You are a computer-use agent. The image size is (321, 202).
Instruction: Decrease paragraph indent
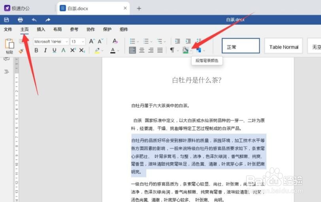tap(177, 41)
